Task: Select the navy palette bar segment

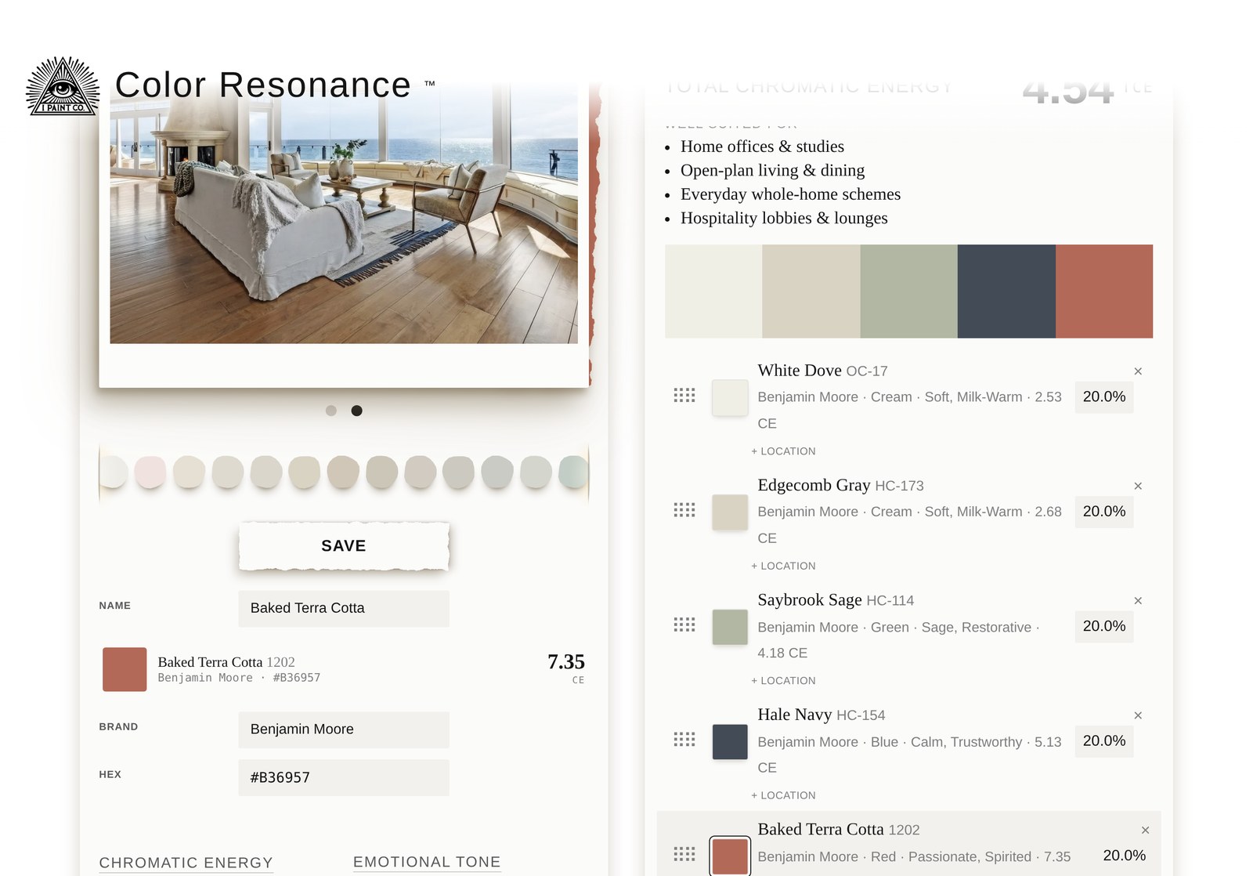Action: [1006, 291]
